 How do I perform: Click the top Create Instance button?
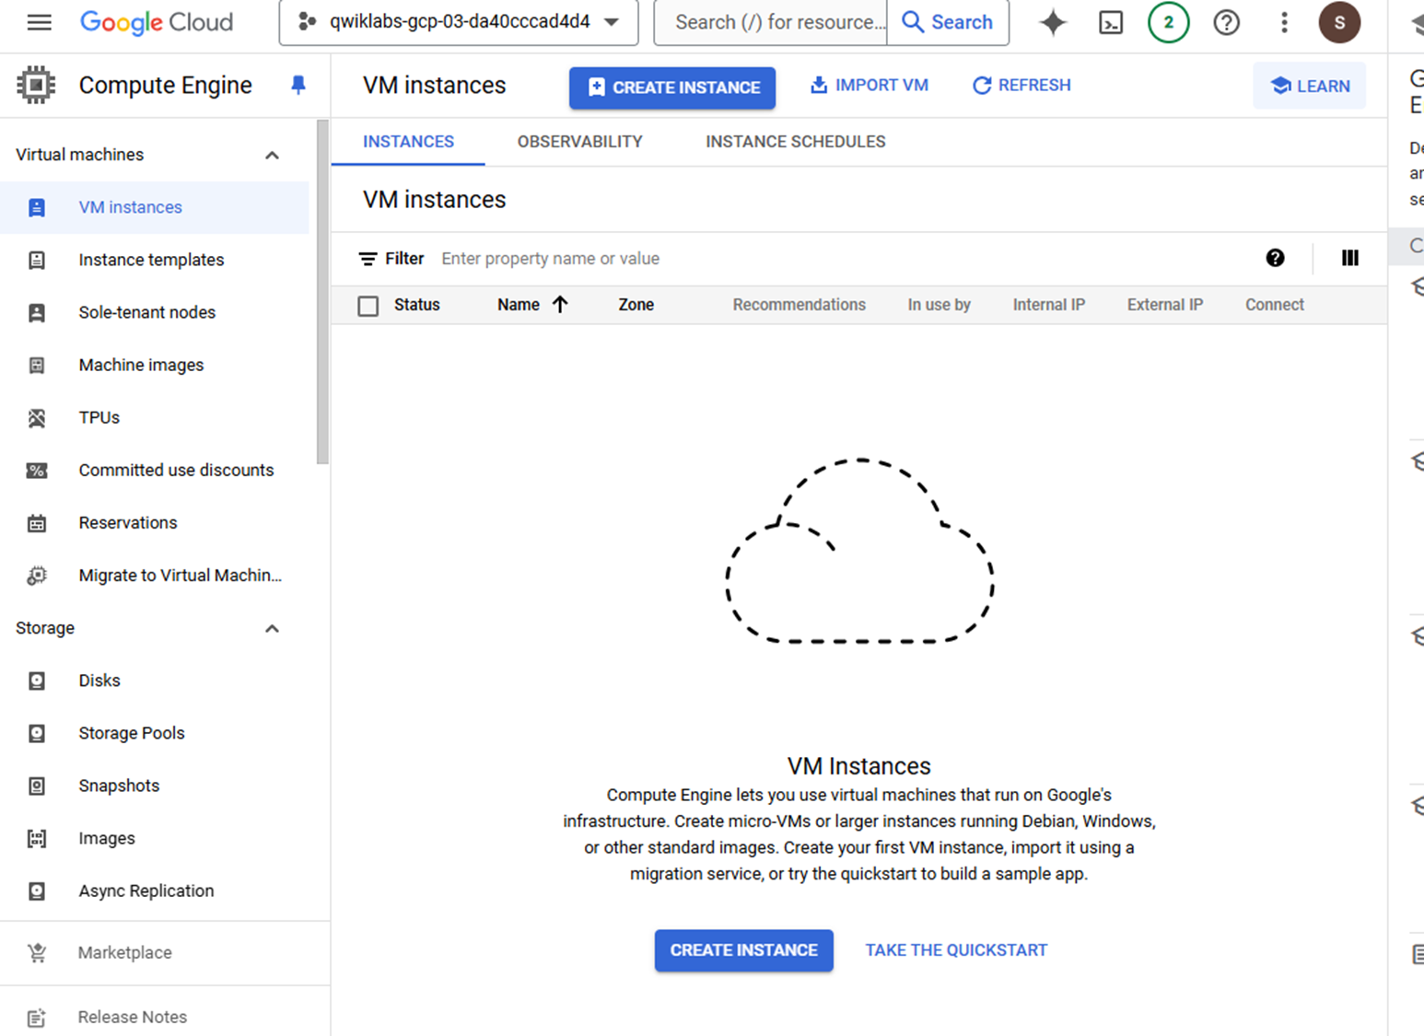(x=672, y=87)
